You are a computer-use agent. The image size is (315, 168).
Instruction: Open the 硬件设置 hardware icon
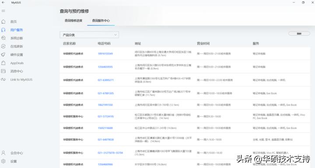3,54
